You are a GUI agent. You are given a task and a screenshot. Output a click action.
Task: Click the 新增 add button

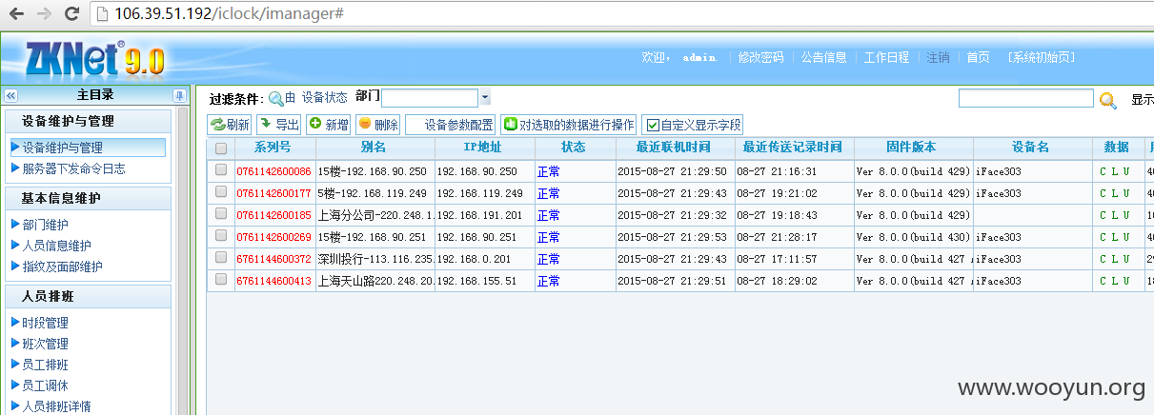pos(328,125)
